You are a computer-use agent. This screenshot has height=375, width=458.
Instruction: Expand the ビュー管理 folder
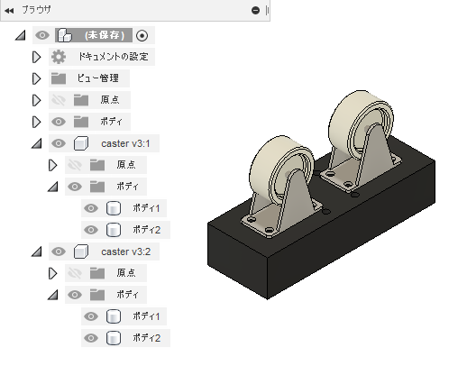click(x=36, y=78)
